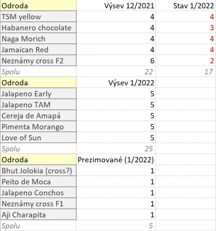Select the Bhut Jolokia (cross?) cell
The image size is (216, 231).
pyautogui.click(x=38, y=171)
